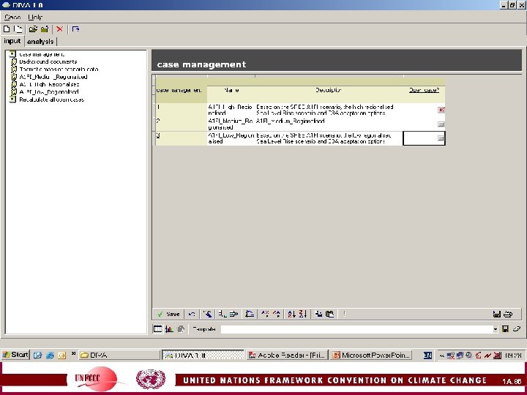
Task: Click the blue export arrow icon
Action: (x=75, y=29)
